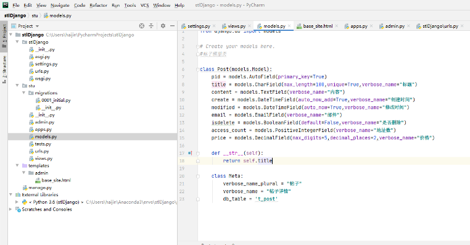Open the VCS menu
This screenshot has height=245, width=470.
(145, 5)
